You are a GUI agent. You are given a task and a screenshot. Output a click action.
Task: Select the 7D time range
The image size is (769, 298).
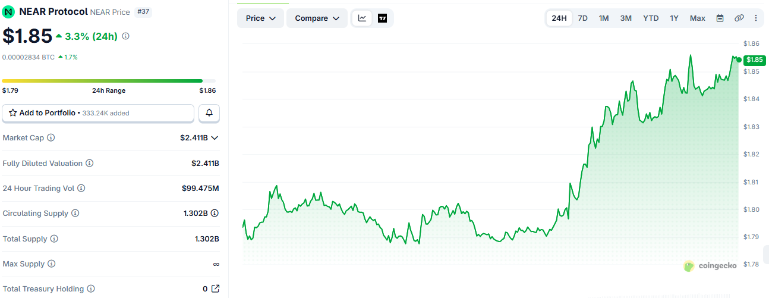point(582,18)
